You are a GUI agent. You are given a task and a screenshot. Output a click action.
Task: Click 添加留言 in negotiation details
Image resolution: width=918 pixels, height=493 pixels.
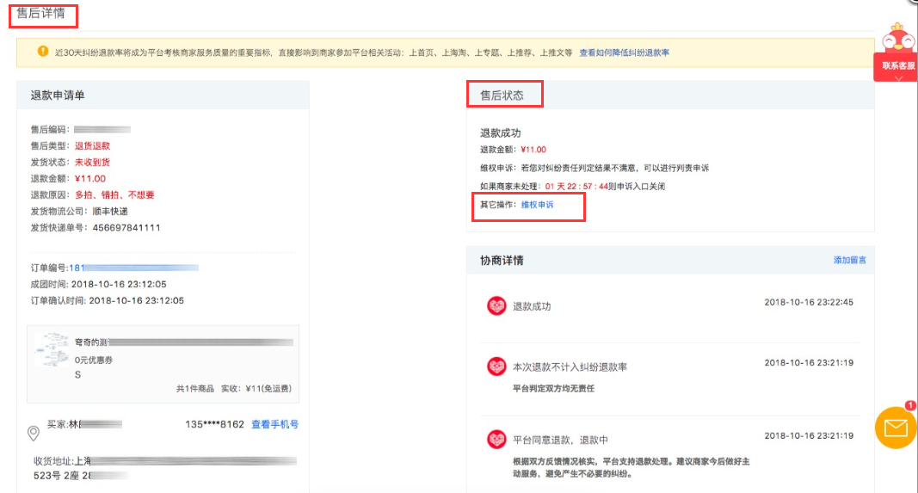tap(849, 260)
